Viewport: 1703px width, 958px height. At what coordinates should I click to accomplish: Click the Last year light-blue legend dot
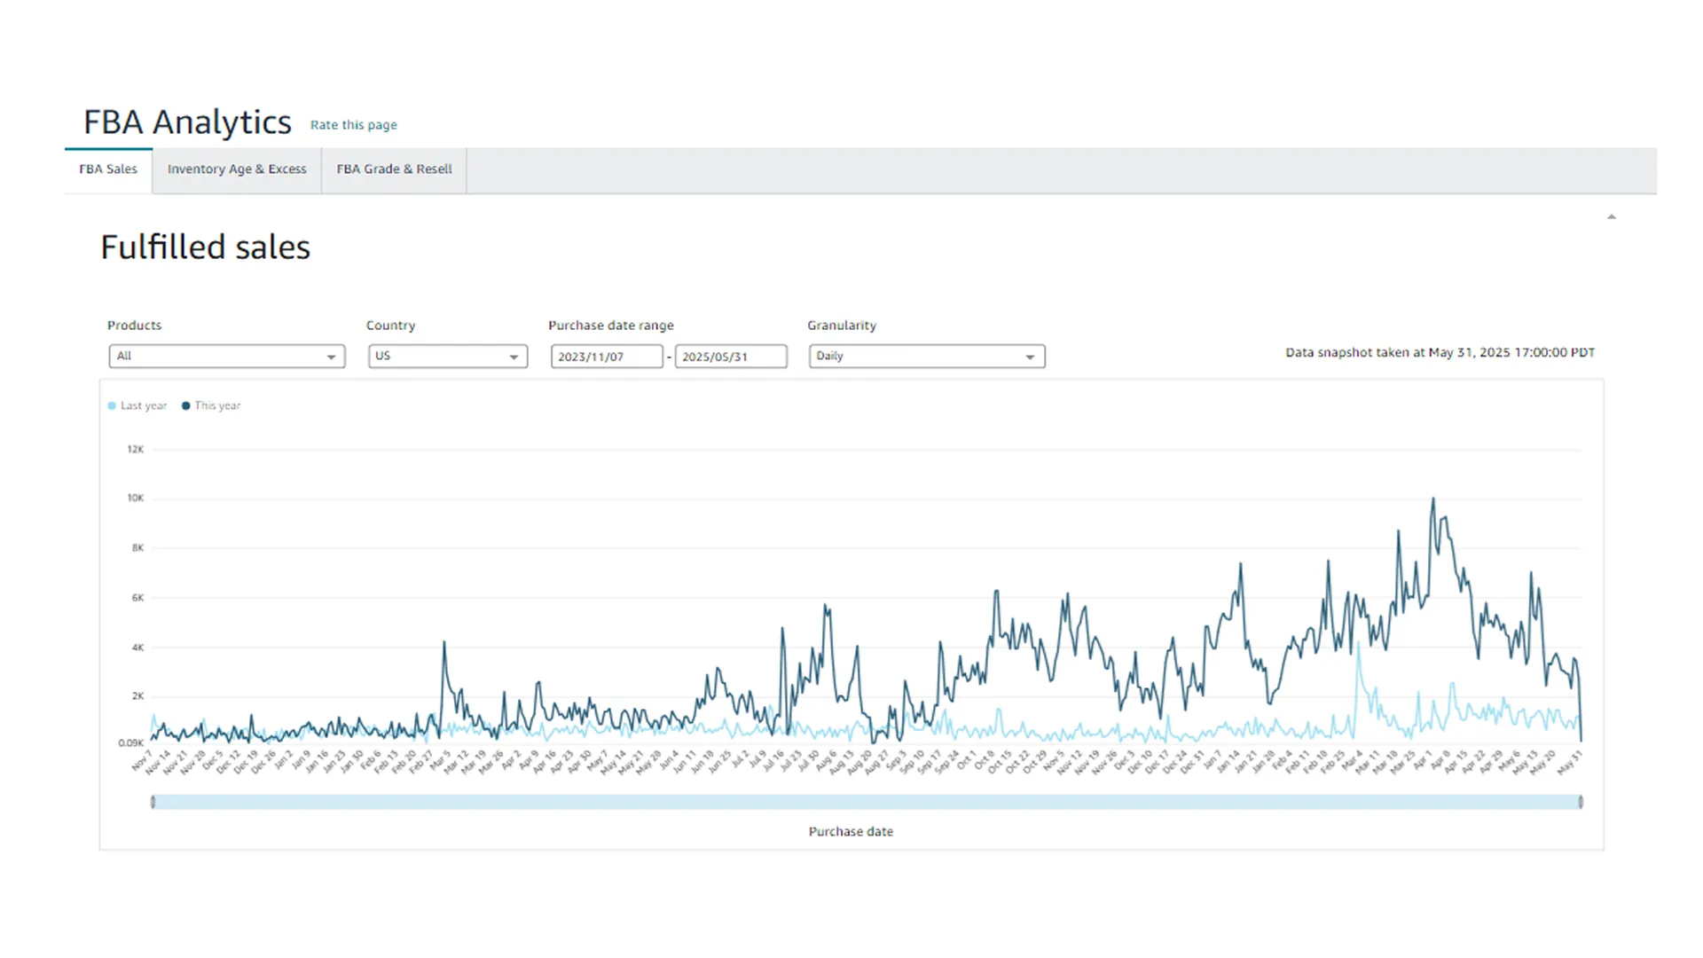coord(112,406)
